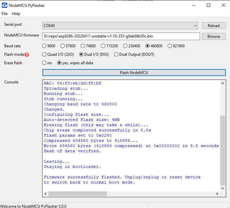230x208 pixels.
Task: Click 'Auto-detected Flash size: 4MB' line
Action: pyautogui.click(x=82, y=120)
